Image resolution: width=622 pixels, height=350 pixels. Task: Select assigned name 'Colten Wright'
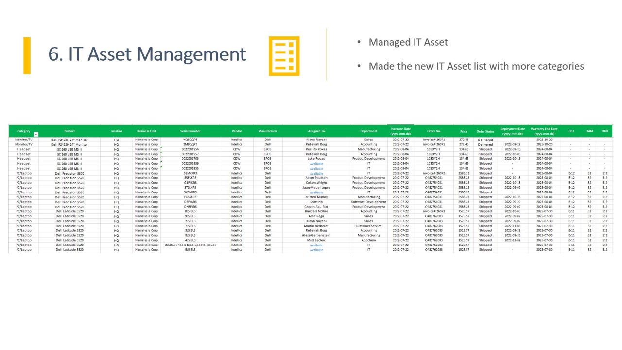click(x=316, y=183)
